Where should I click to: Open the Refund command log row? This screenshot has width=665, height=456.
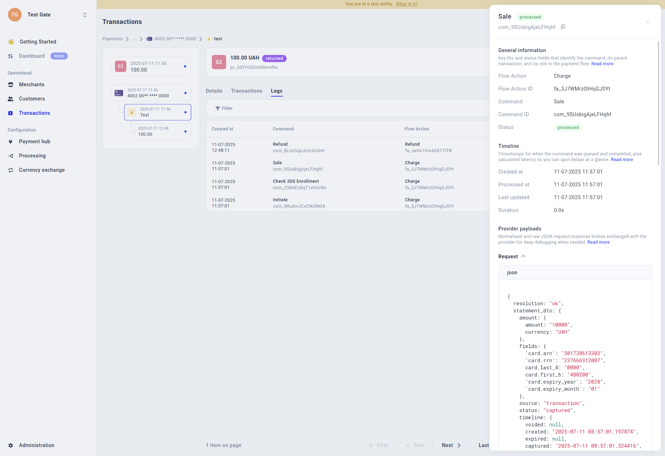[x=298, y=147]
